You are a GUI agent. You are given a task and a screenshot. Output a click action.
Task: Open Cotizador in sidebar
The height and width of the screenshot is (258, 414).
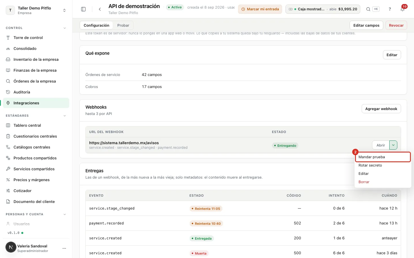click(x=36, y=191)
